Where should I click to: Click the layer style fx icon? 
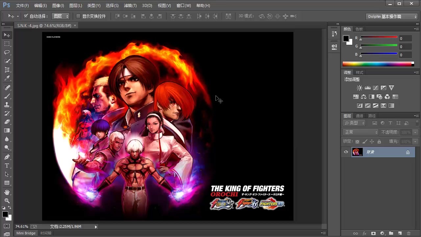pos(364,233)
